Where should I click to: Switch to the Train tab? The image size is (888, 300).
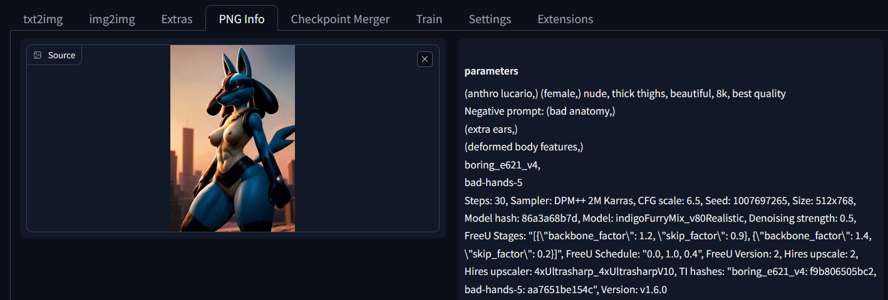[x=429, y=19]
